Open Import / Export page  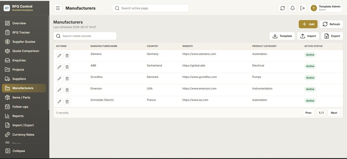click(24, 125)
